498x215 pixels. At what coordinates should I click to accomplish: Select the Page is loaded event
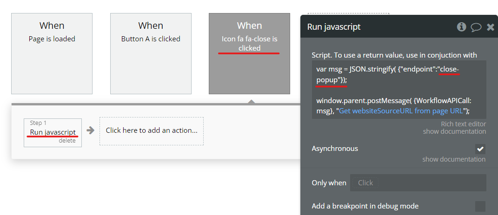pyautogui.click(x=52, y=53)
